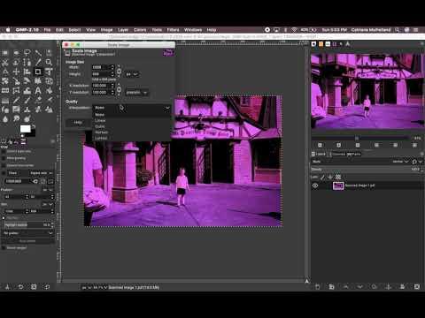Viewport: 425px width, 318px height.
Task: Open the No guides dropdown
Action: [27, 233]
